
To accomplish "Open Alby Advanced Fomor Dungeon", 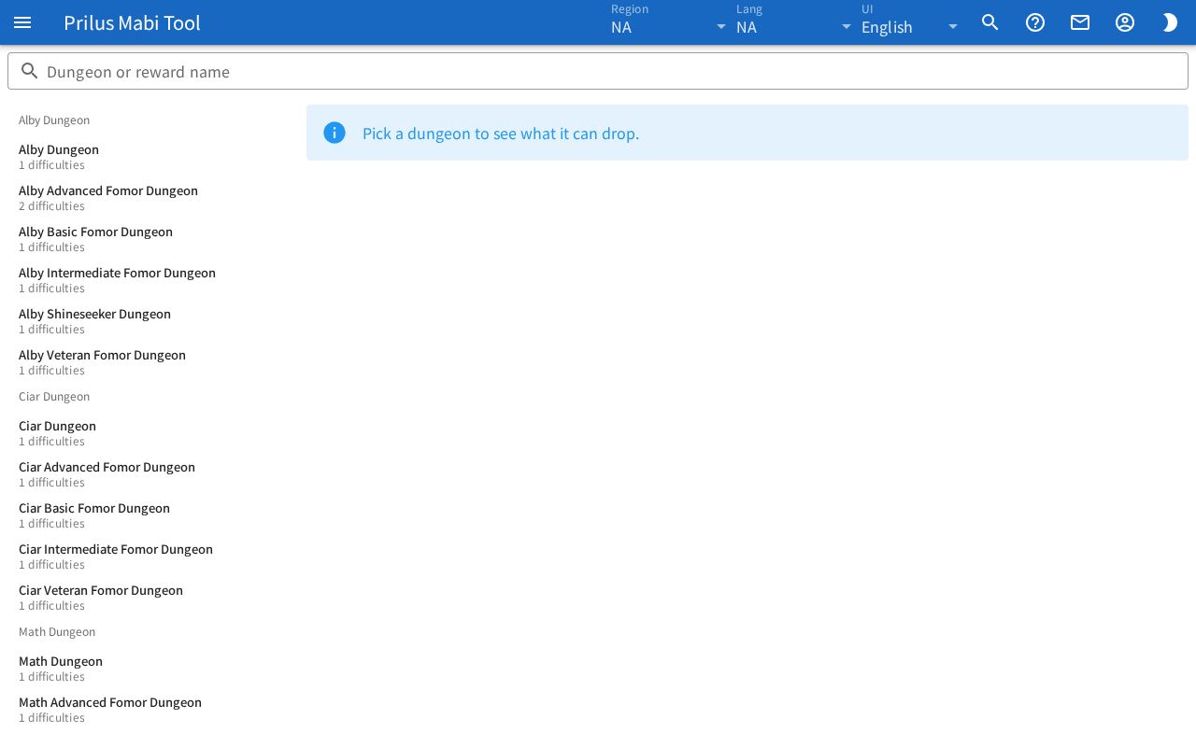I will point(149,198).
